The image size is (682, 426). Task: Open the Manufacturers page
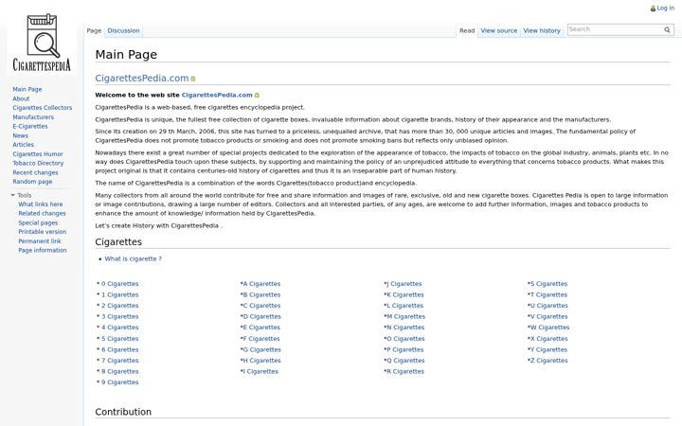click(x=33, y=117)
